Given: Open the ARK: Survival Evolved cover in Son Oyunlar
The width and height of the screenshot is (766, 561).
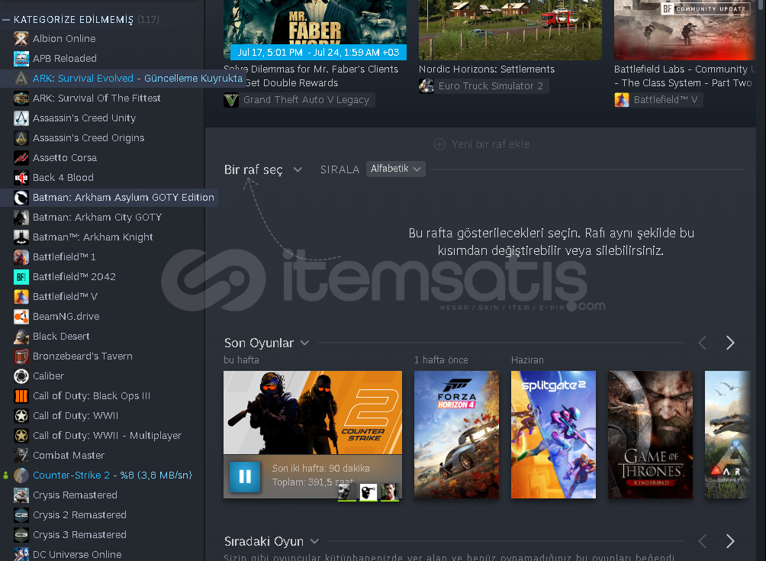Looking at the screenshot, I should point(728,435).
